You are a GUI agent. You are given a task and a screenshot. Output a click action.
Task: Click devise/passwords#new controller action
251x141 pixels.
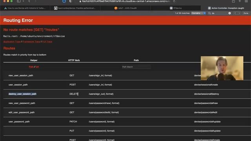coord(206,103)
